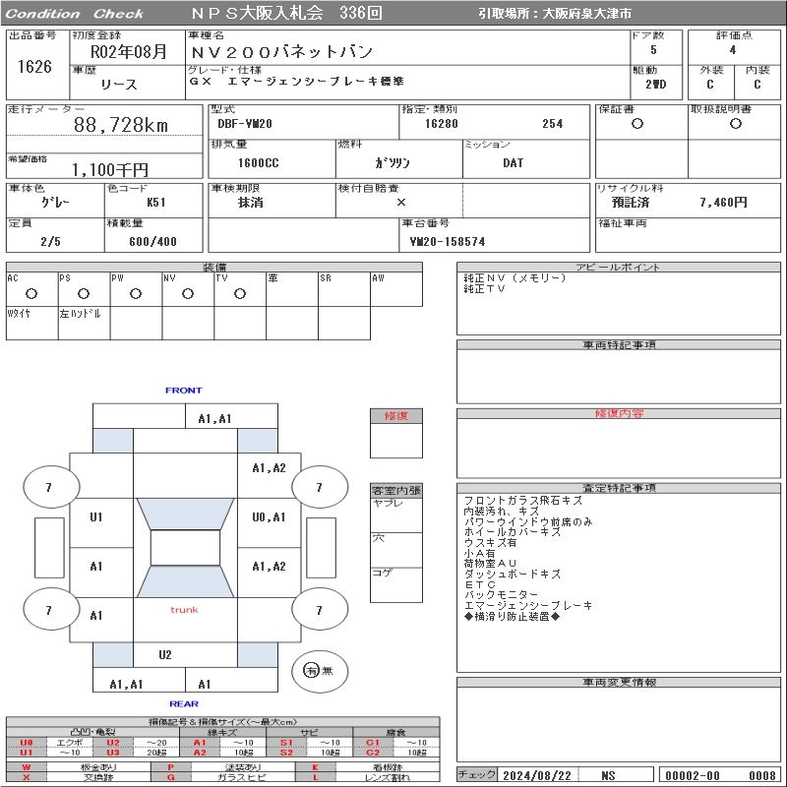Toggle the AC equipment circle
787x787 pixels.
[x=31, y=293]
